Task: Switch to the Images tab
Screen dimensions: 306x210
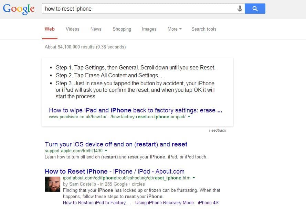Action: 149,29
